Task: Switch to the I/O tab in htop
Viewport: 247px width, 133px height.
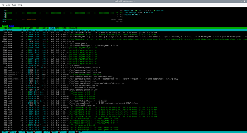Action: click(x=11, y=26)
